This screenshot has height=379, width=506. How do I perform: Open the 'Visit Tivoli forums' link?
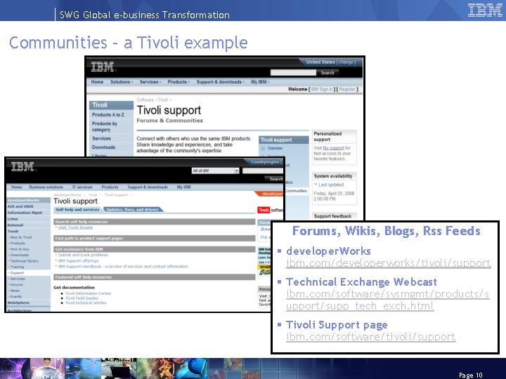click(x=75, y=227)
